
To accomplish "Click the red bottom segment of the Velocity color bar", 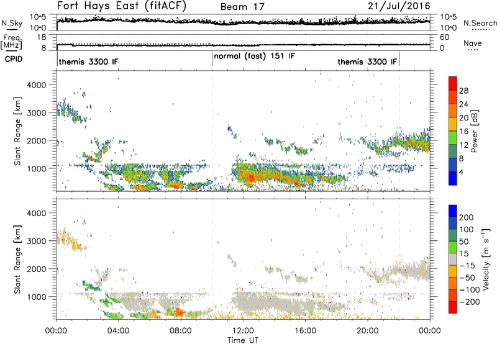I will click(453, 307).
